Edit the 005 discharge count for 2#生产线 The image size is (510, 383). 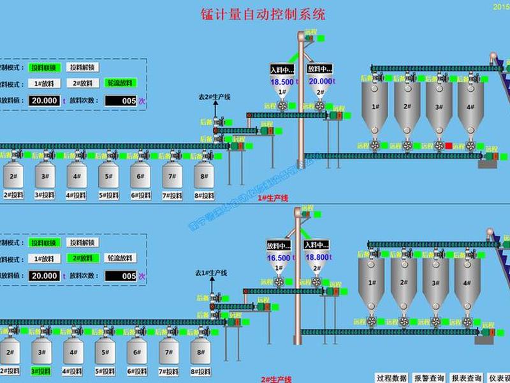point(120,276)
